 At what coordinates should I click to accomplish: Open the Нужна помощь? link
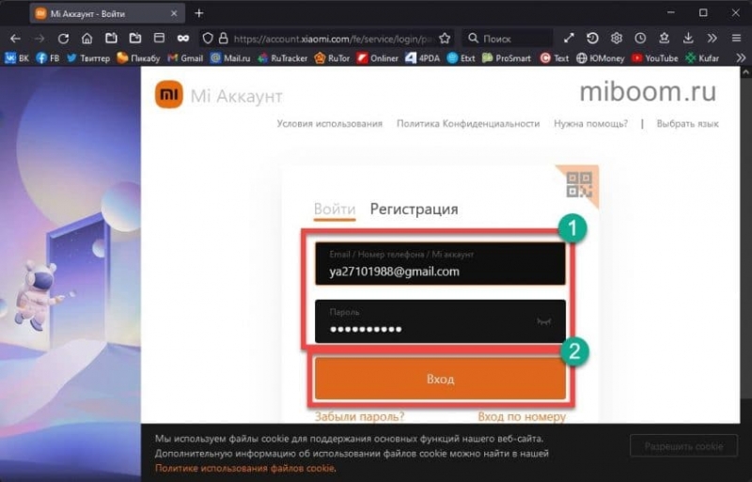point(591,124)
